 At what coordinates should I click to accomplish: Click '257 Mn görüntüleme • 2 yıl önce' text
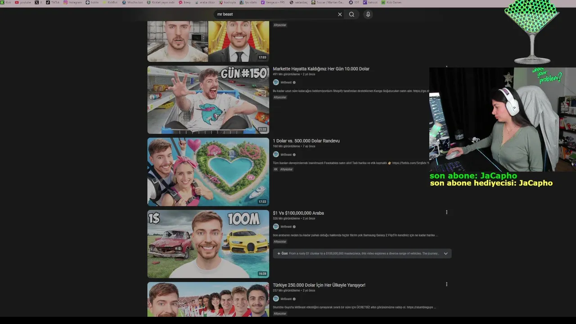pos(294,290)
